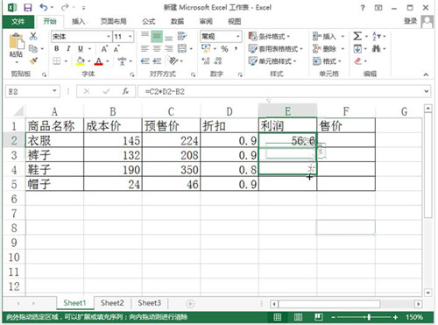Click the AutoSum sigma icon

pyautogui.click(x=357, y=36)
